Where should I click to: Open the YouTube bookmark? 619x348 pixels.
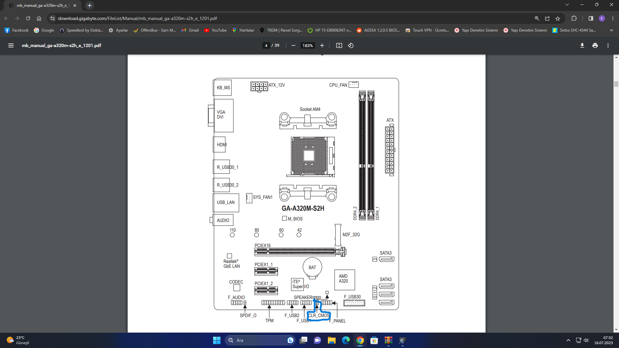pos(216,30)
